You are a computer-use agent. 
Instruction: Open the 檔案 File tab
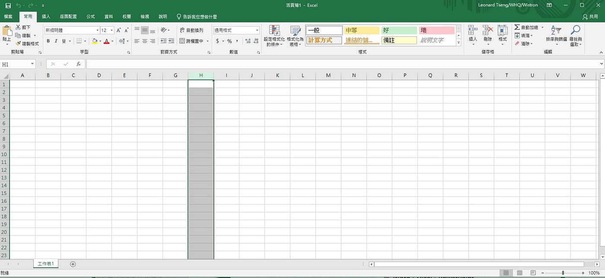[8, 16]
